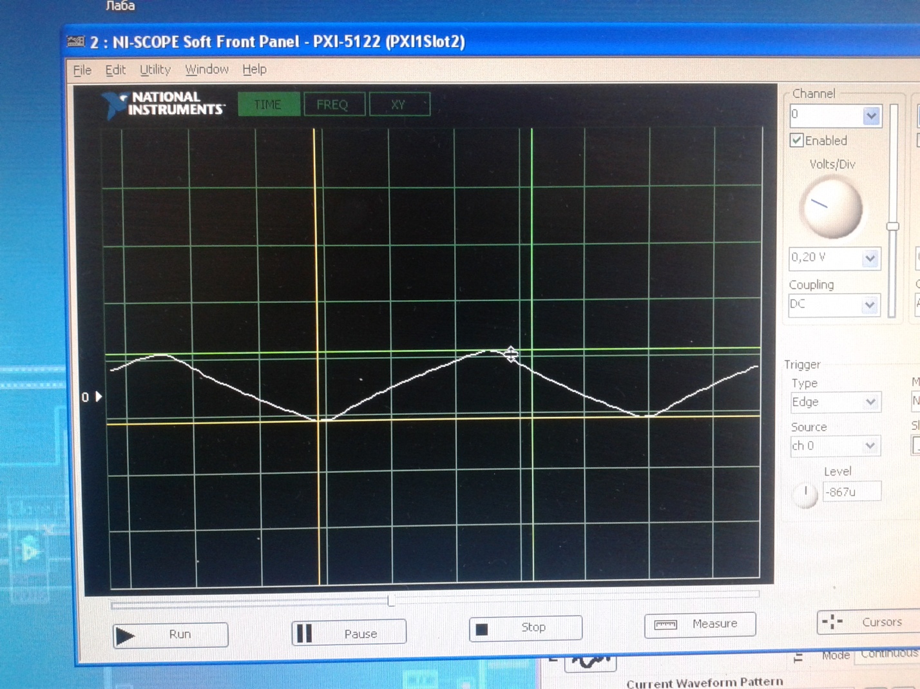Switch to the XY display tab
The image size is (920, 689).
click(399, 104)
